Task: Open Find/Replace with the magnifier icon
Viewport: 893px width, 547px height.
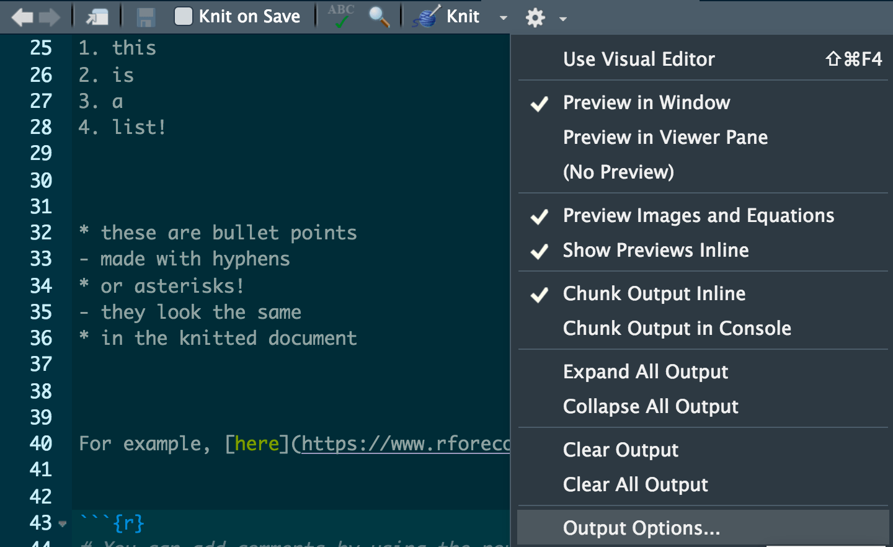Action: (x=379, y=17)
